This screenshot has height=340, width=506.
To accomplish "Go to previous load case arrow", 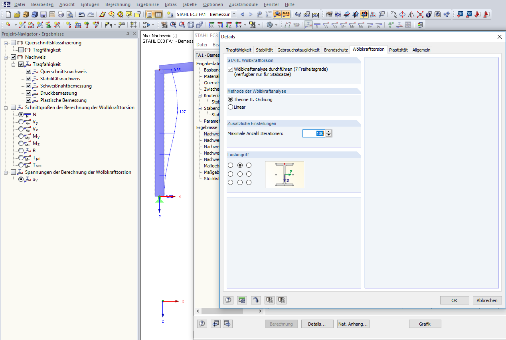I will click(x=242, y=14).
